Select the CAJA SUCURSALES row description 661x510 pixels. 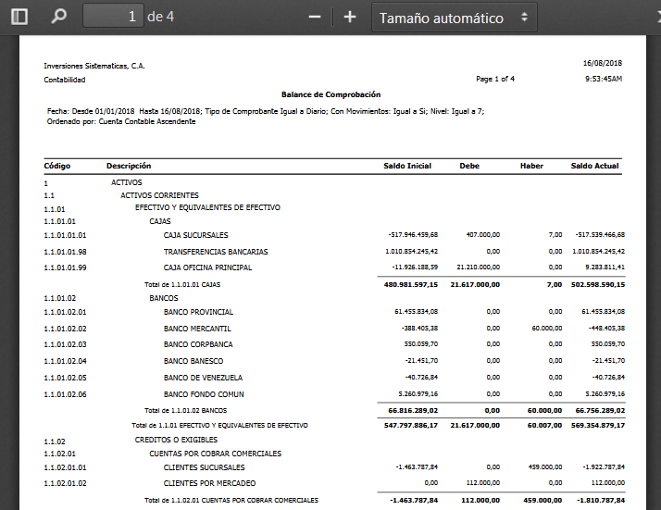195,235
